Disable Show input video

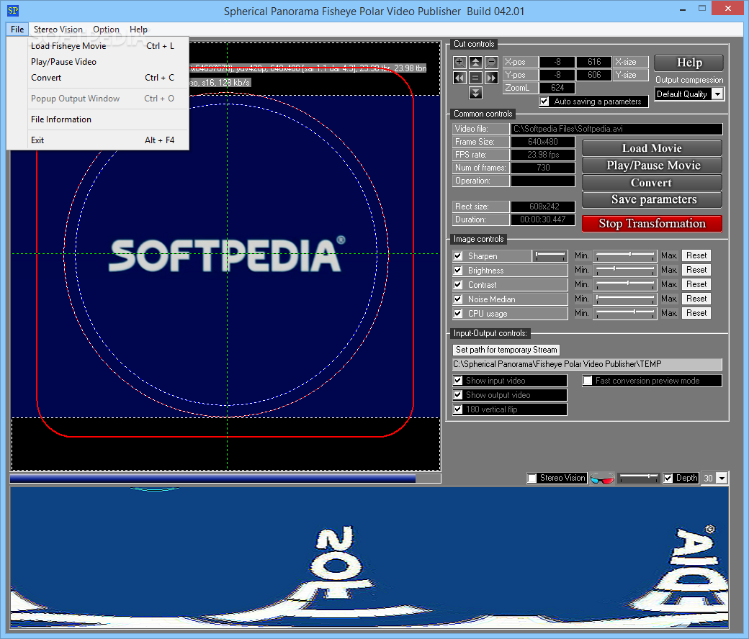point(457,381)
